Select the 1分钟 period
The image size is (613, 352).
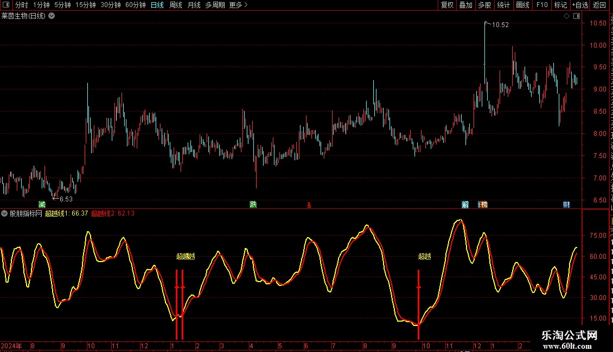[x=41, y=5]
